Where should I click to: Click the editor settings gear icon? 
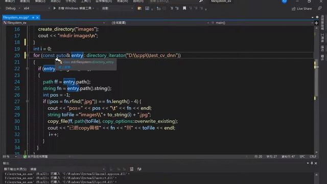317,17
